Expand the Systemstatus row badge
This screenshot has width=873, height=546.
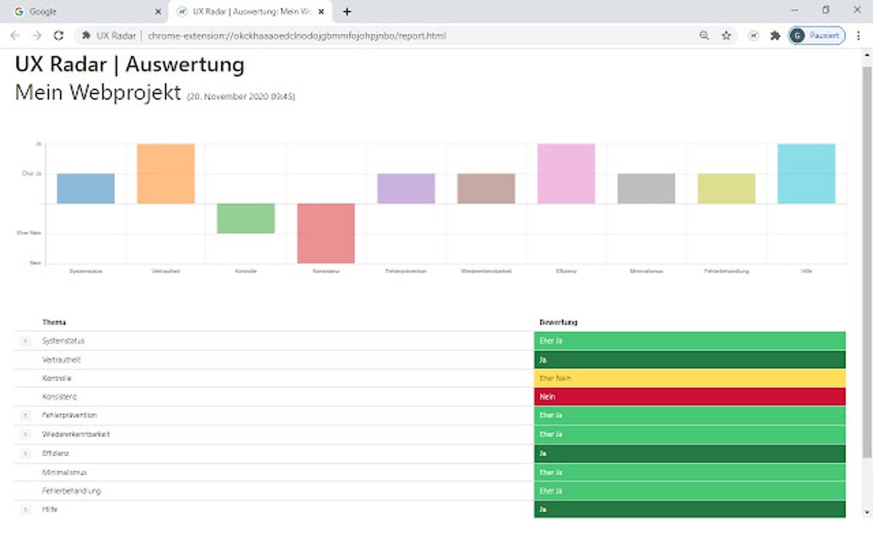[x=25, y=341]
